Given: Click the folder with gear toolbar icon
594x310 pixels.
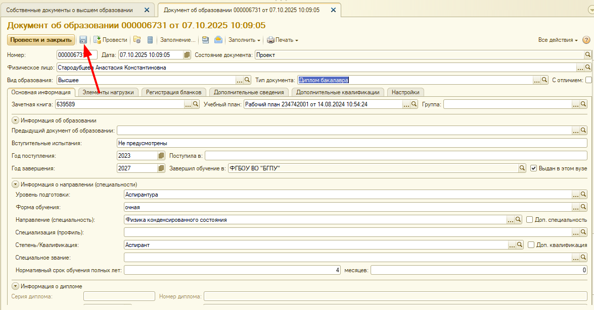Looking at the screenshot, I should click(x=137, y=40).
